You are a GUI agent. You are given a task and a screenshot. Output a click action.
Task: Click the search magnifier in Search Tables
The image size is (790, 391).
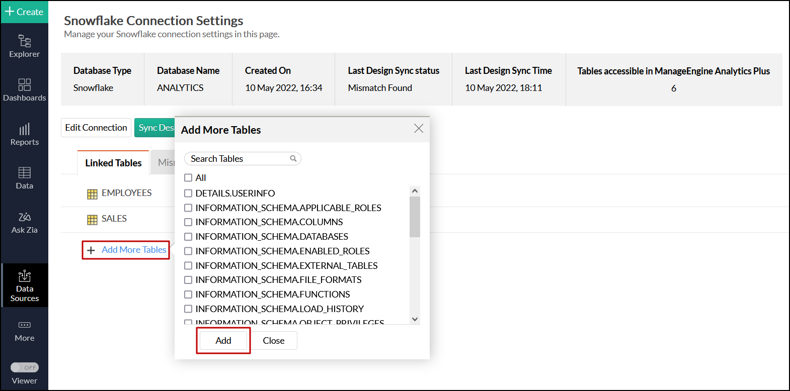pos(293,159)
